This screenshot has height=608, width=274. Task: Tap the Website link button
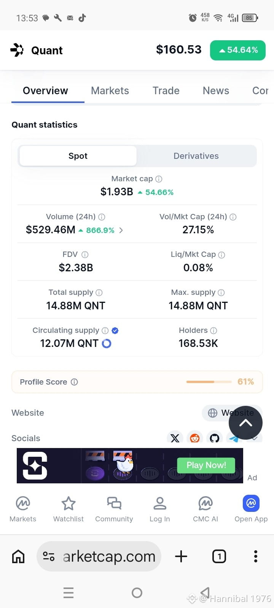(x=231, y=413)
